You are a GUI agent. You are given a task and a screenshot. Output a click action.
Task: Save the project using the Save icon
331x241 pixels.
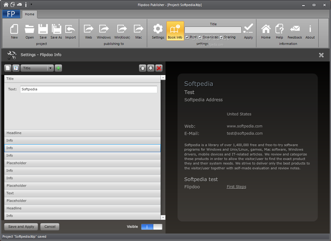coord(43,32)
